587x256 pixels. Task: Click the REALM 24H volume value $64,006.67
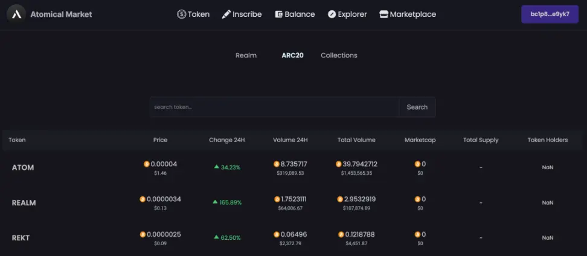click(x=290, y=208)
